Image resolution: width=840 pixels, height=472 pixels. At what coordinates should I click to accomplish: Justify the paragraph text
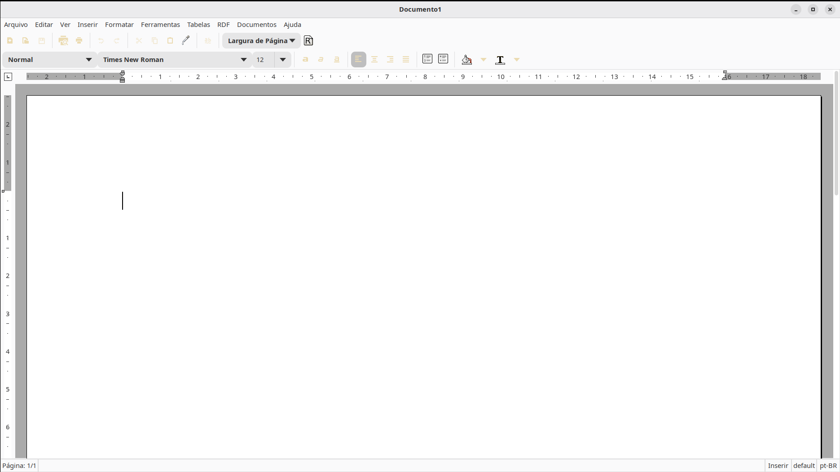click(406, 59)
